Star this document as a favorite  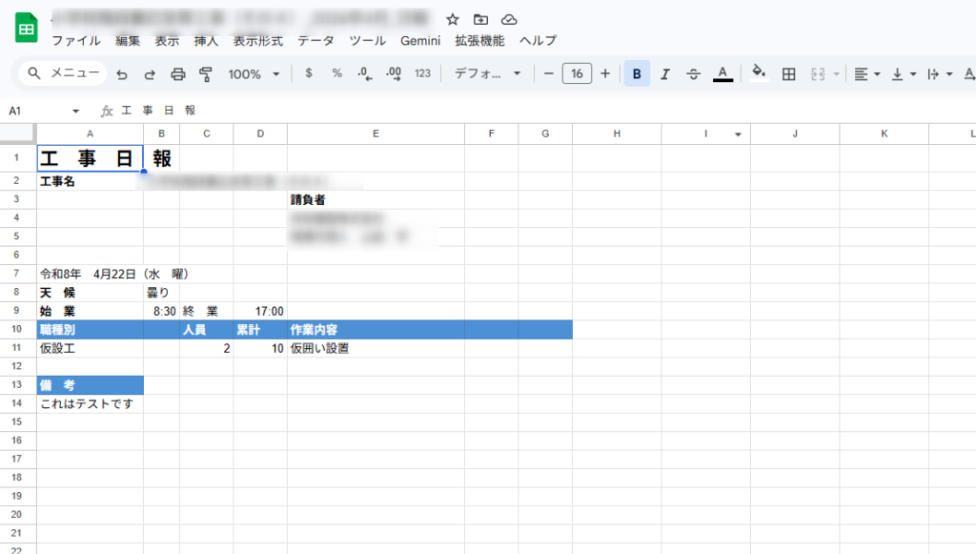click(453, 19)
